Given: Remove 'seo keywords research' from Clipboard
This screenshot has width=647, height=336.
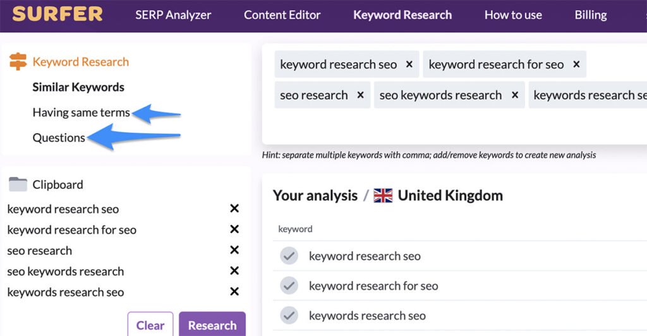Looking at the screenshot, I should tap(234, 270).
